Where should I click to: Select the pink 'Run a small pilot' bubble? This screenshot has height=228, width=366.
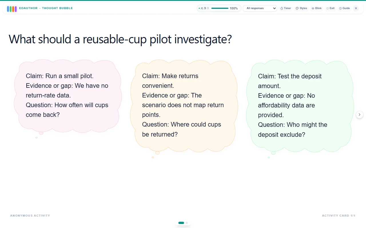click(68, 96)
